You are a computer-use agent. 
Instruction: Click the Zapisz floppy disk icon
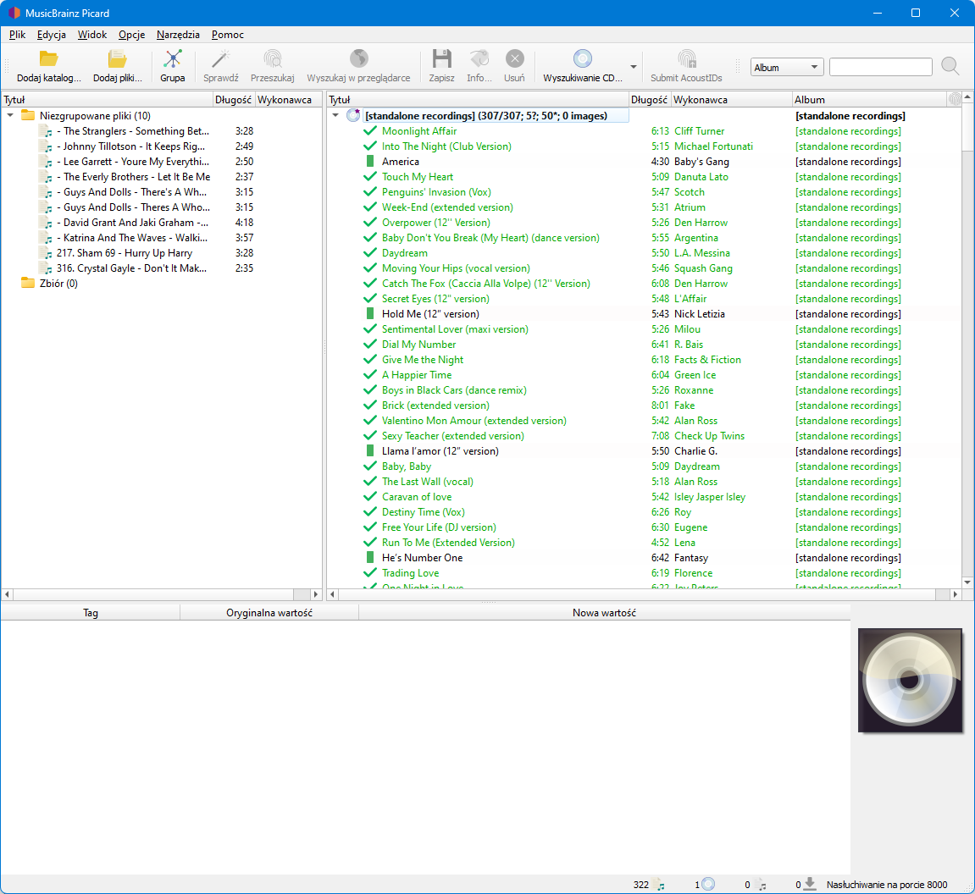441,59
